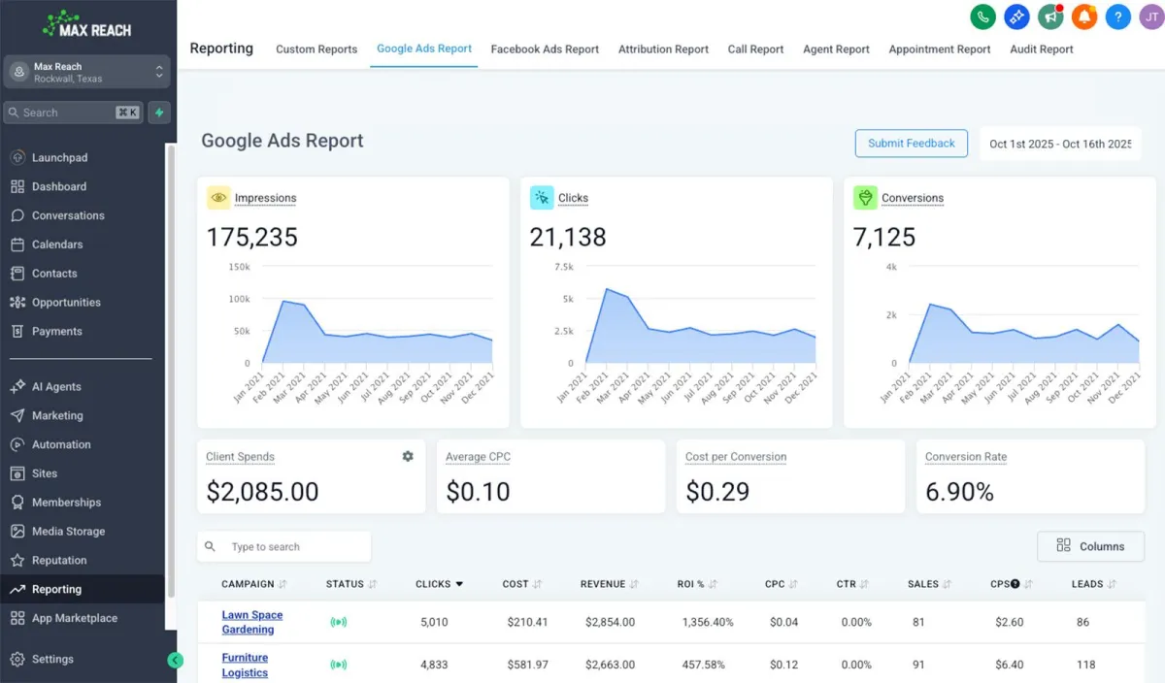1165x683 pixels.
Task: Click the $2,663.00 revenue cell
Action: click(x=608, y=665)
